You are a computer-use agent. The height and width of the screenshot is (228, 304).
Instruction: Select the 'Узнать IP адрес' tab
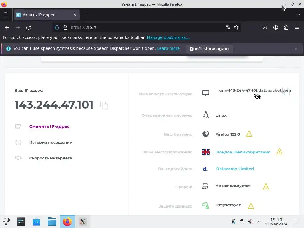click(x=47, y=15)
